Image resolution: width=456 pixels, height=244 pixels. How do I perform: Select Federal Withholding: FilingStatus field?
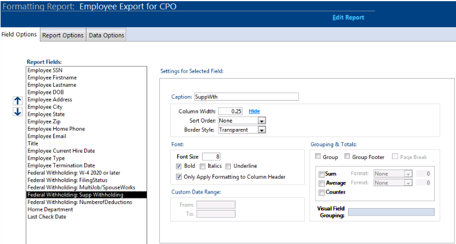(x=87, y=180)
